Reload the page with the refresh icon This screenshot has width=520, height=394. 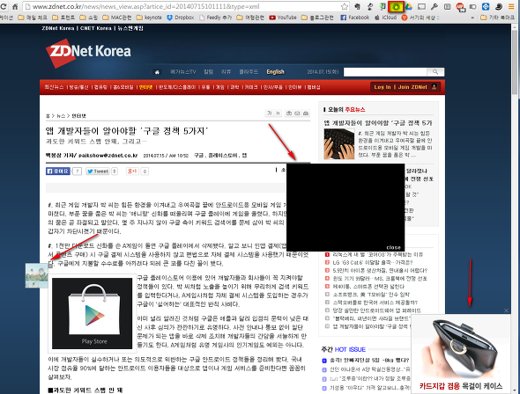click(x=3, y=6)
